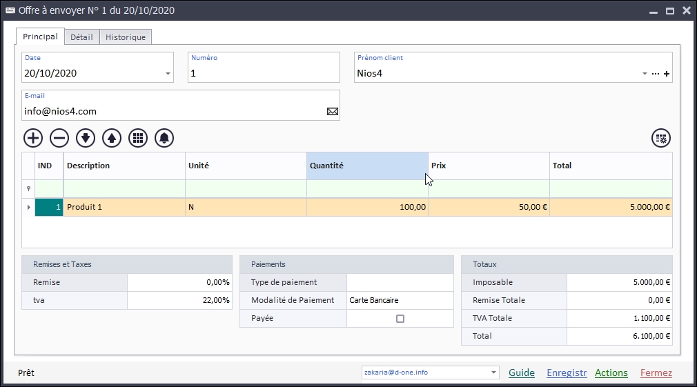Click the Numéro input field

point(264,73)
